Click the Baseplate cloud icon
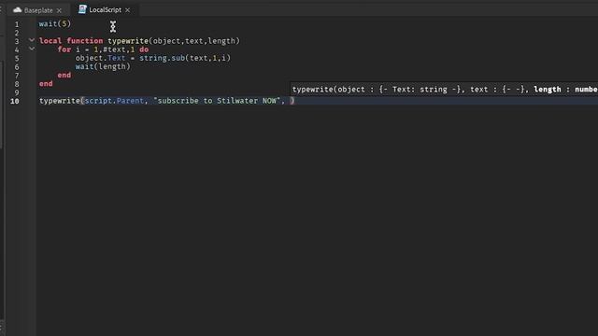 point(18,10)
